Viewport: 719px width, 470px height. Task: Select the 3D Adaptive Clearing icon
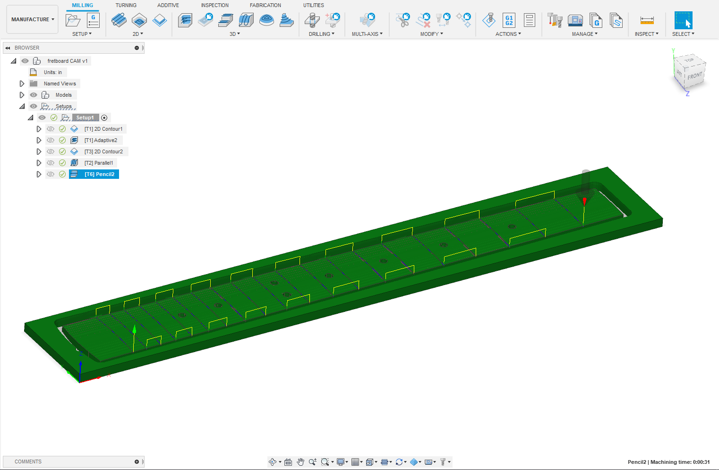coord(185,20)
